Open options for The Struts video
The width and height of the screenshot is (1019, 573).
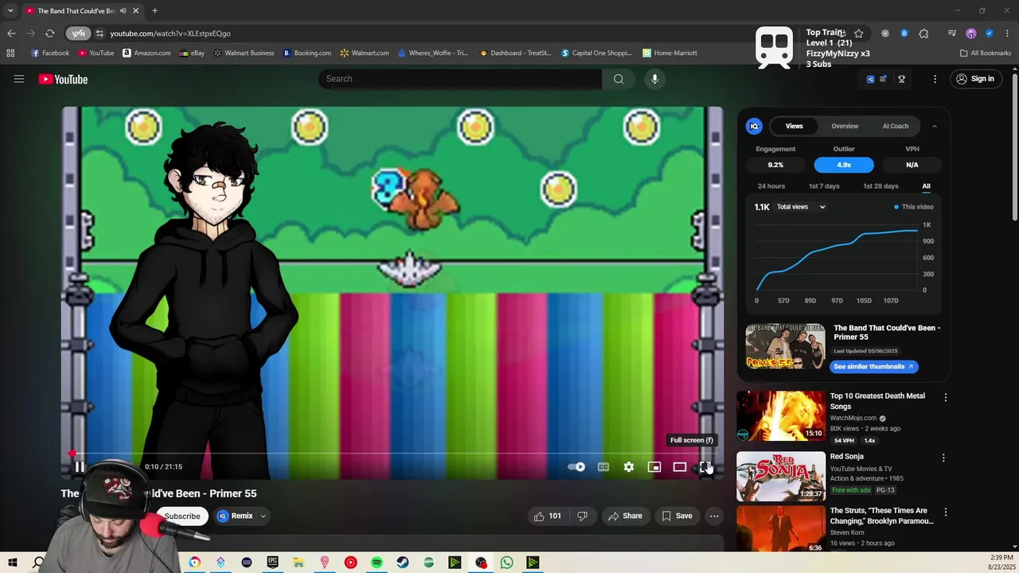pos(946,512)
